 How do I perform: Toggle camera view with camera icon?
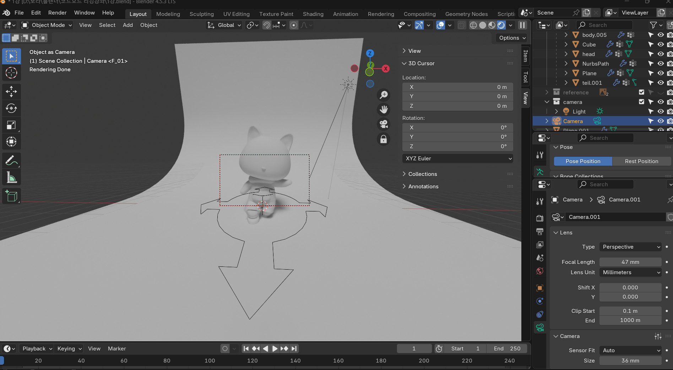pyautogui.click(x=384, y=124)
